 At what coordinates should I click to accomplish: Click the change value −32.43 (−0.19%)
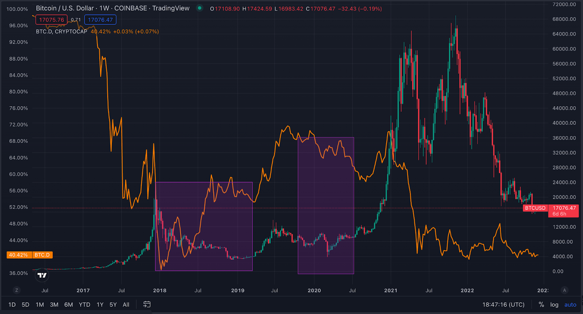360,9
